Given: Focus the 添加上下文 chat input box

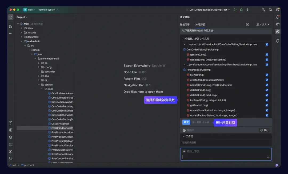Looking at the screenshot, I should 226,154.
